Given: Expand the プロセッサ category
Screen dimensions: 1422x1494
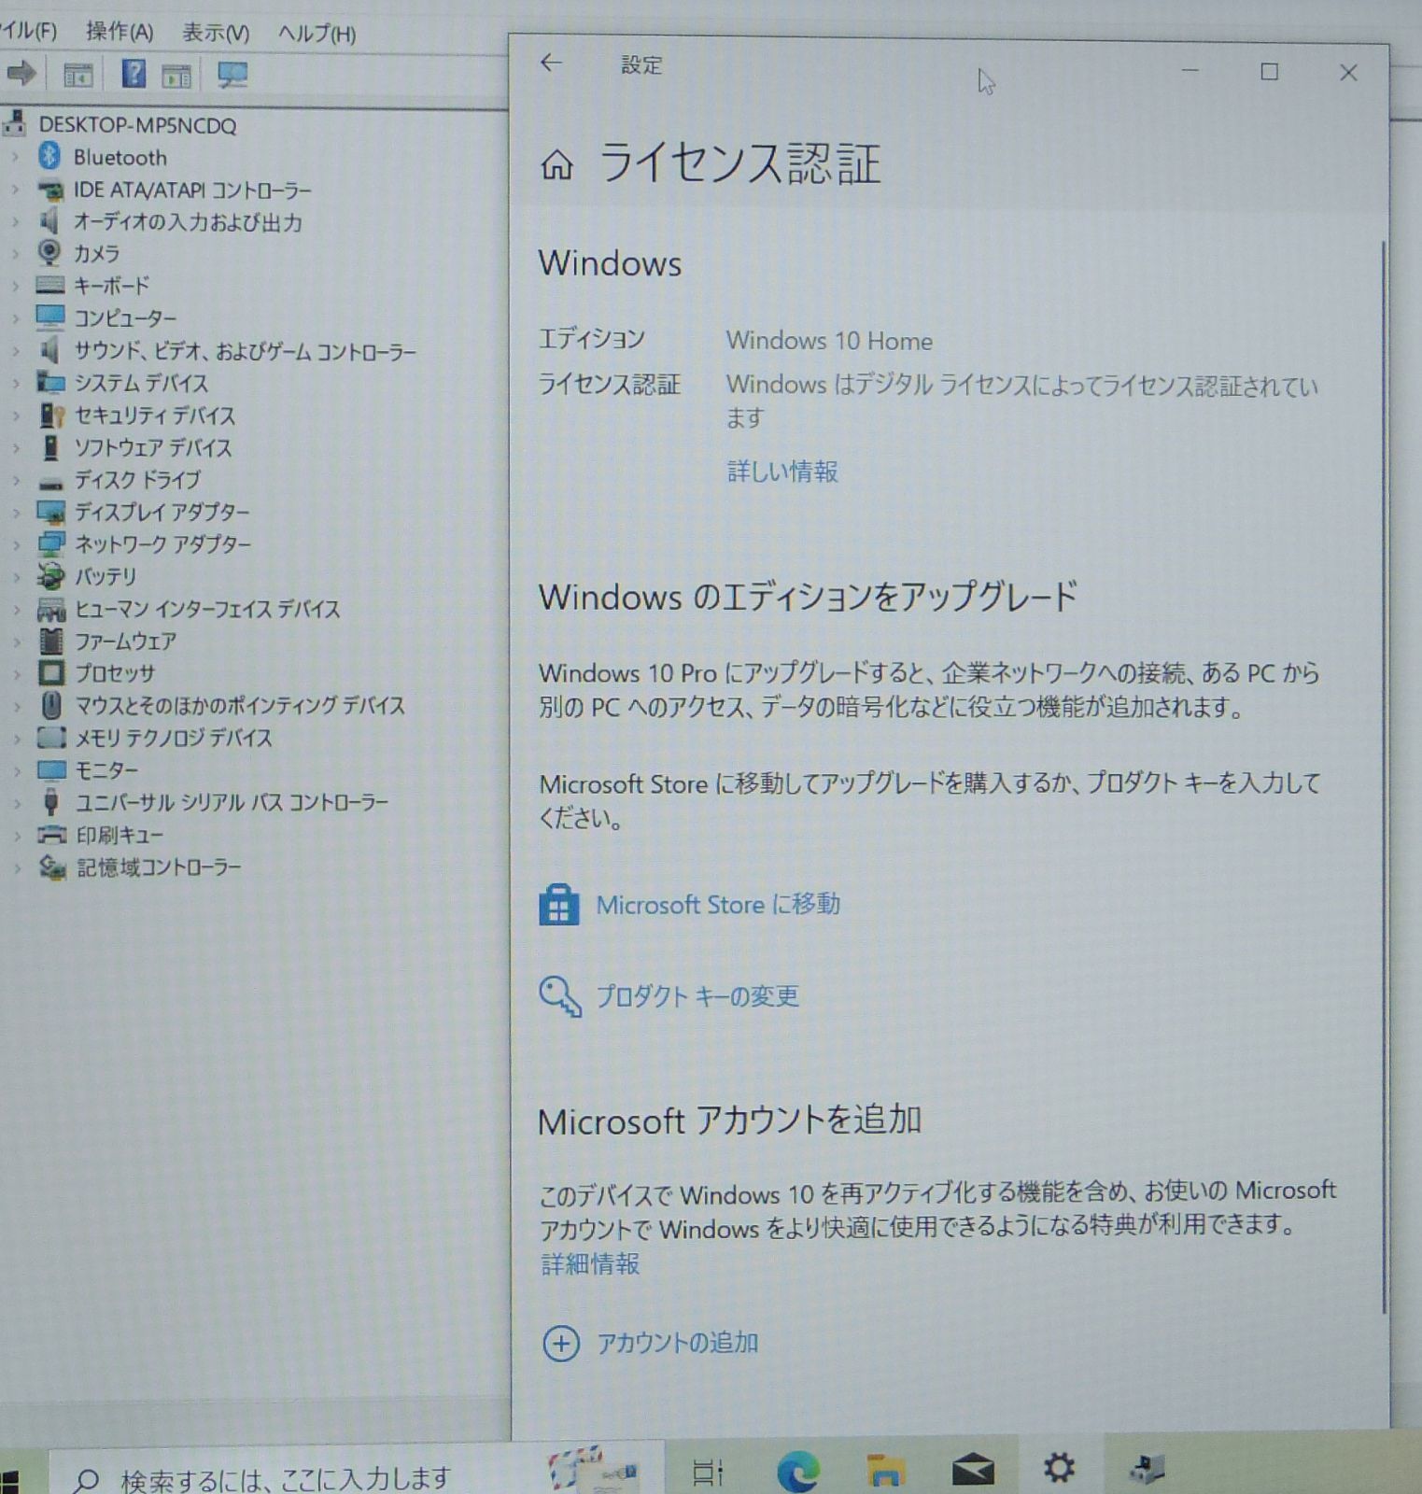Looking at the screenshot, I should (x=15, y=673).
